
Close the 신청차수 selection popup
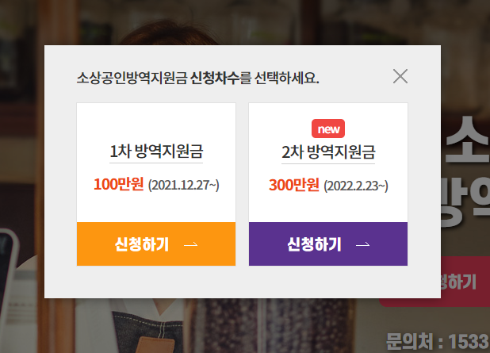(400, 76)
